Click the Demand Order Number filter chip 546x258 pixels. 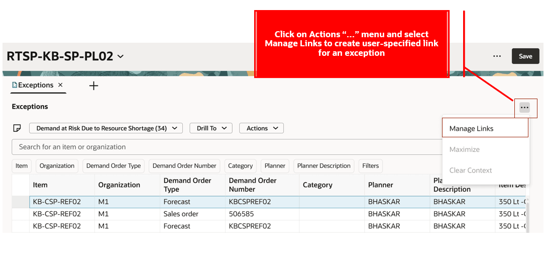pos(184,166)
